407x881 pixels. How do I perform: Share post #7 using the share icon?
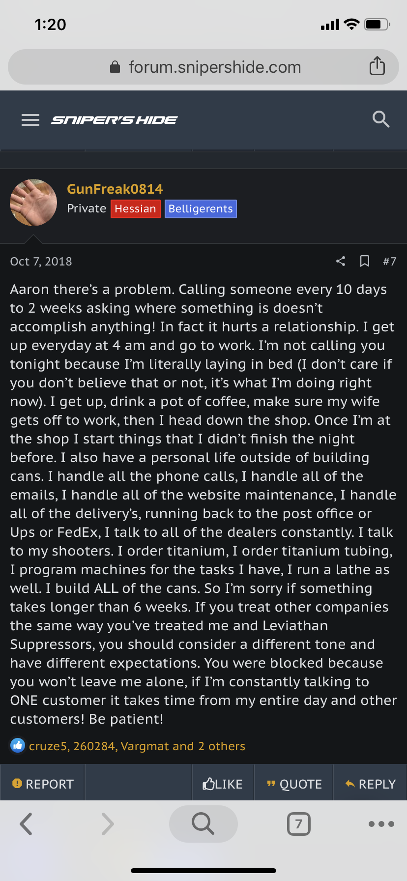[x=341, y=261]
